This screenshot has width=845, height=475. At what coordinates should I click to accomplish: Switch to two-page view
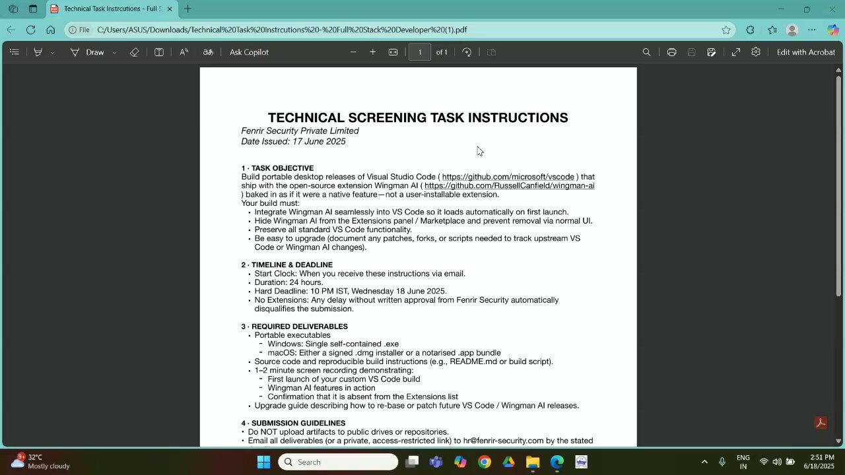(x=491, y=52)
